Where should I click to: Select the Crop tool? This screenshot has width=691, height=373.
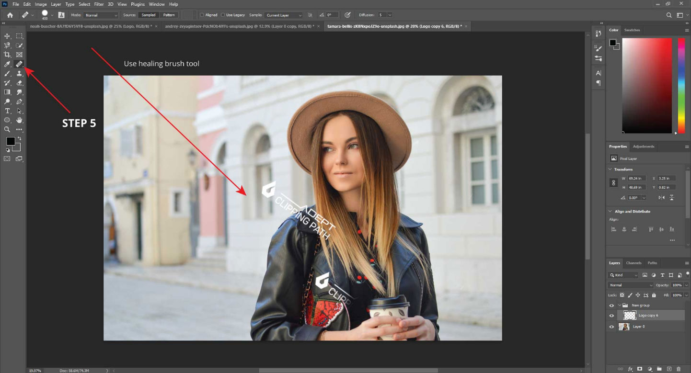coord(7,55)
